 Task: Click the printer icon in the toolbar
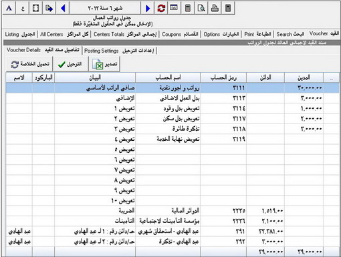click(x=215, y=8)
